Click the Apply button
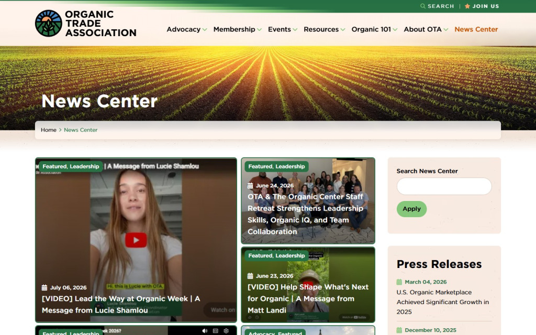 pyautogui.click(x=411, y=209)
